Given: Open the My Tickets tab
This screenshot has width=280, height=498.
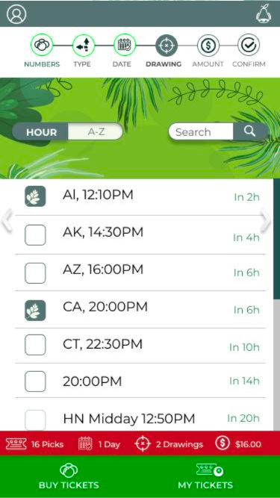Looking at the screenshot, I should coord(205,476).
